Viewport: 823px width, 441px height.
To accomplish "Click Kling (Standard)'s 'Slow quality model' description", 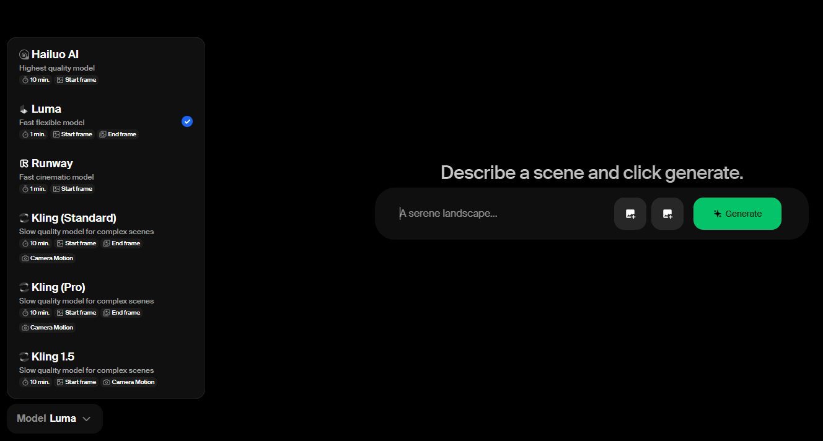I will [86, 232].
